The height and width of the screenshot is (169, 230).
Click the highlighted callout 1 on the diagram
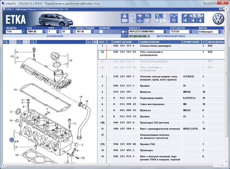[12, 140]
